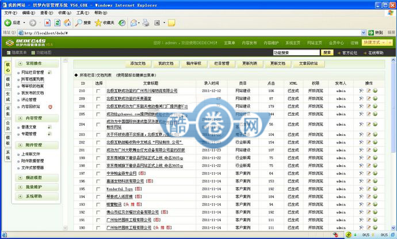Click the main content vertical scrollbar
397x239 pixels.
point(393,145)
